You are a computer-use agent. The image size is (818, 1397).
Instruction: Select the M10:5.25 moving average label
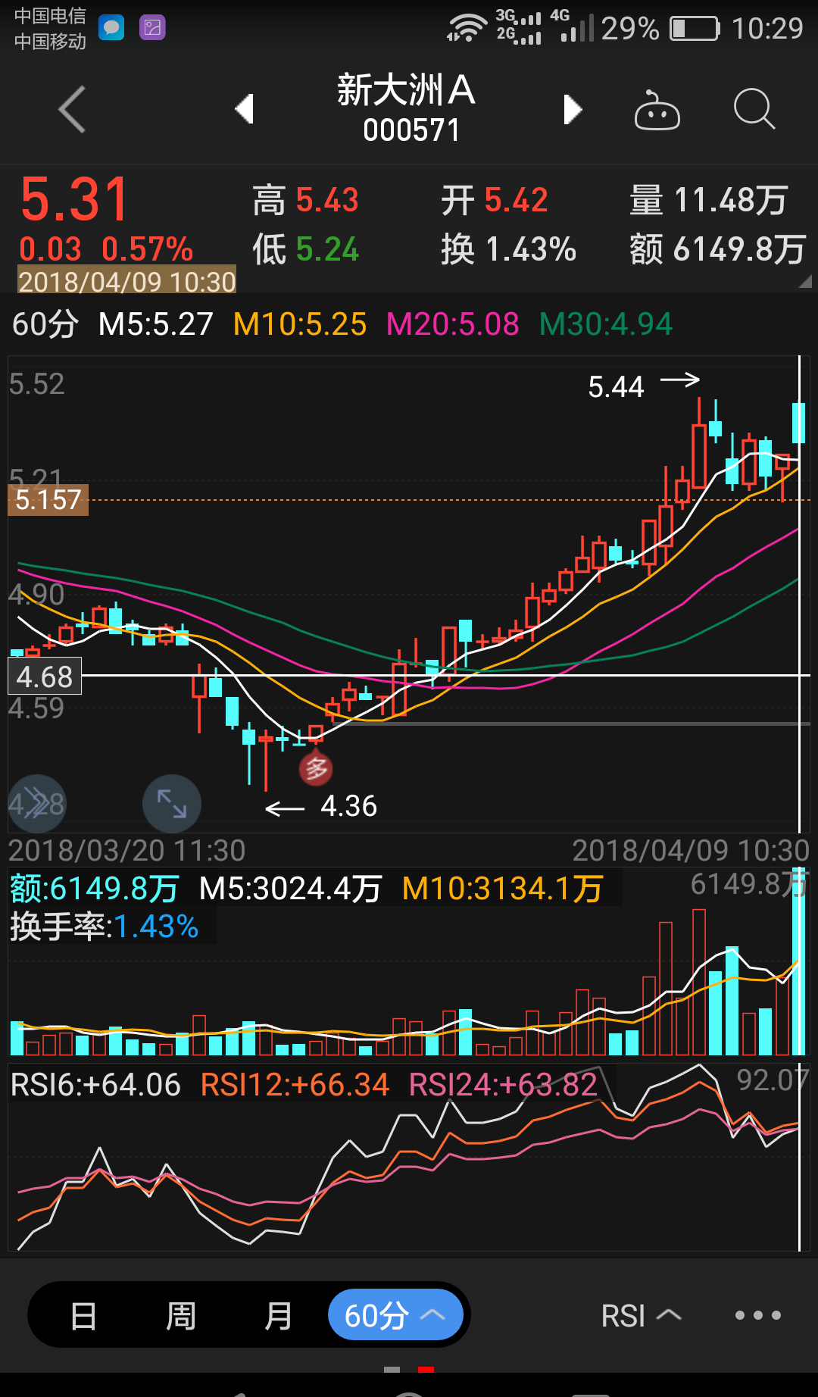coord(300,324)
